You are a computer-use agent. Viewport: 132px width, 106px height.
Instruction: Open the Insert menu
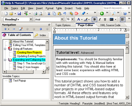coord(39,8)
